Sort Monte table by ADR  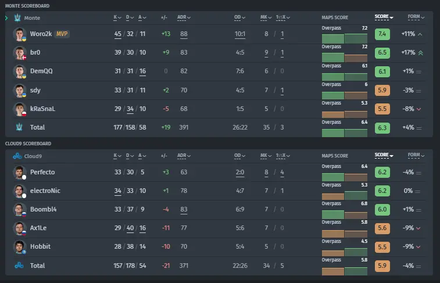pos(184,17)
